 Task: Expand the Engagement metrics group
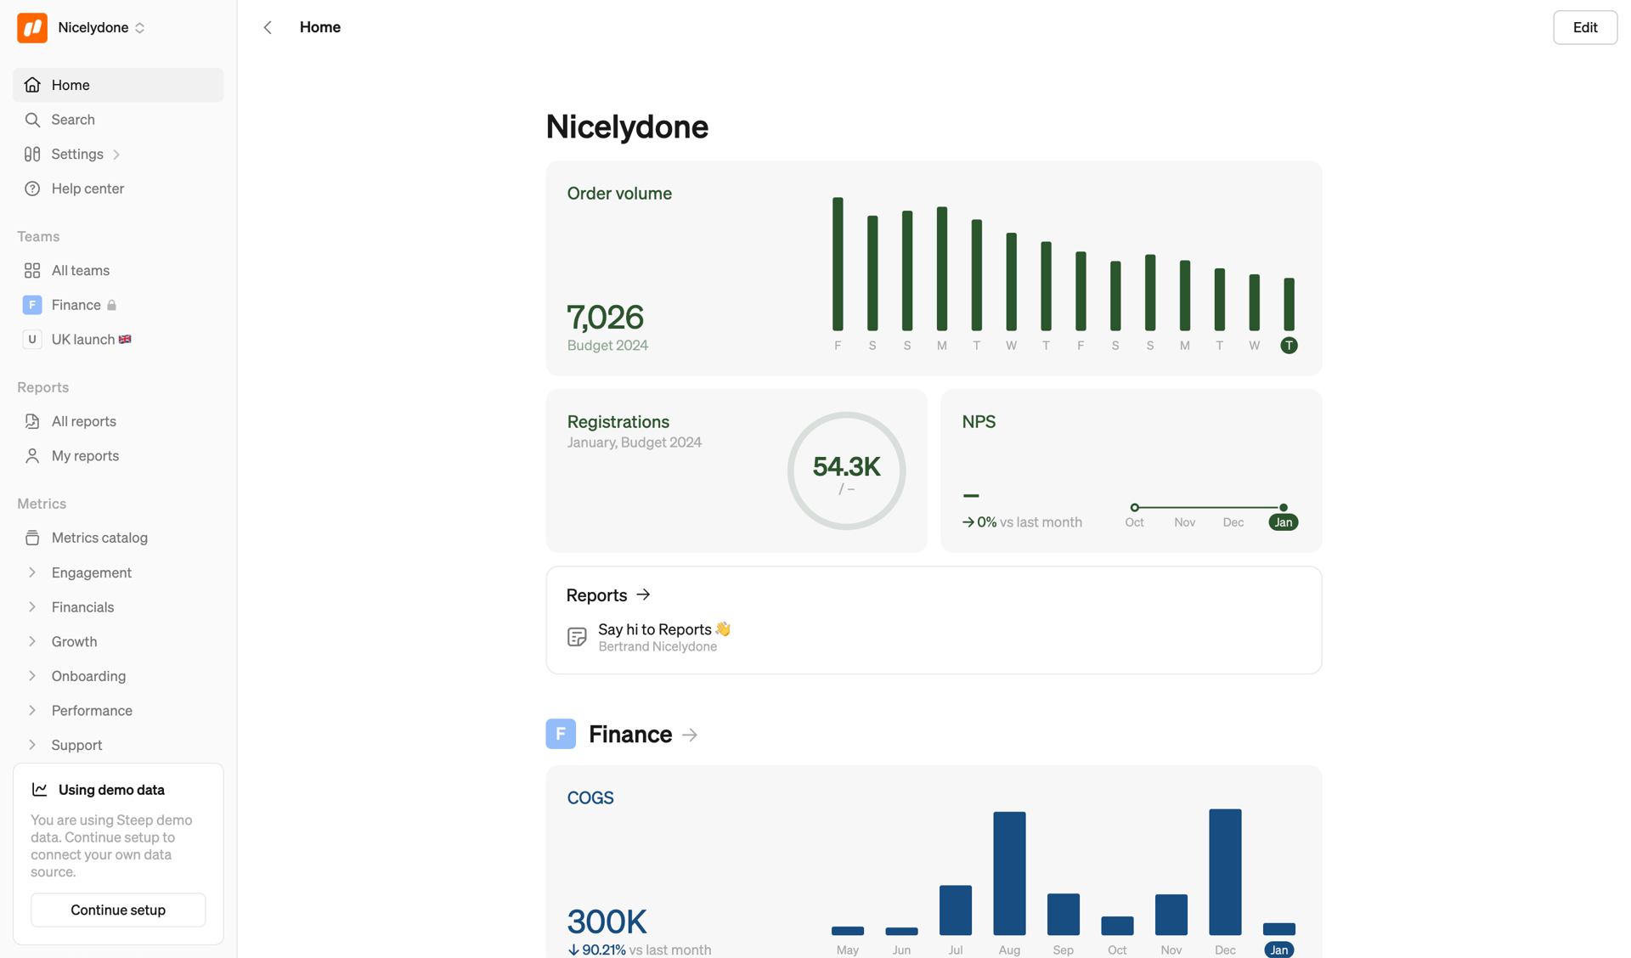tap(33, 572)
